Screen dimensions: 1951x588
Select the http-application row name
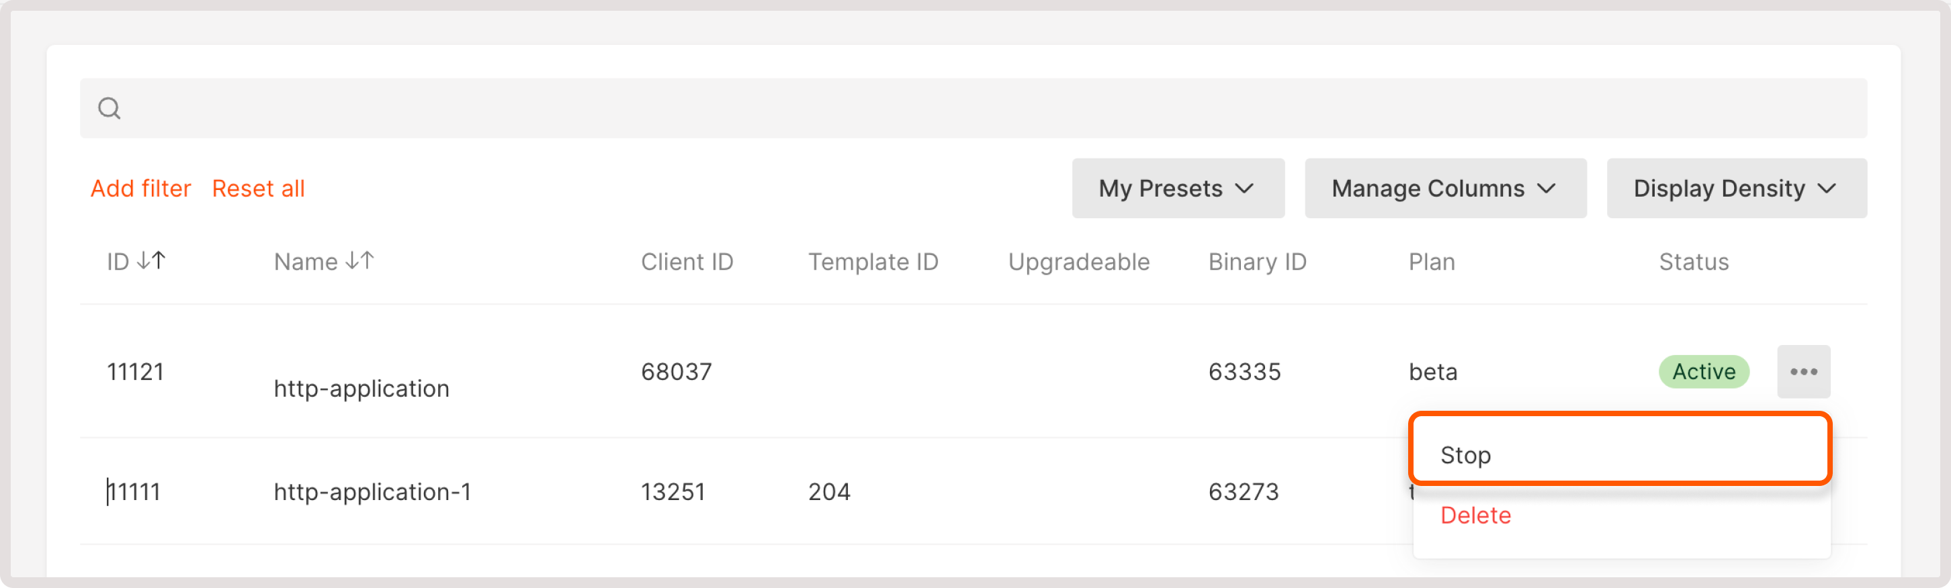(x=361, y=388)
